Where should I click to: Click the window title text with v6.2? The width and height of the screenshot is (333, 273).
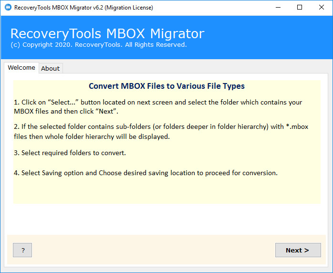[x=83, y=8]
